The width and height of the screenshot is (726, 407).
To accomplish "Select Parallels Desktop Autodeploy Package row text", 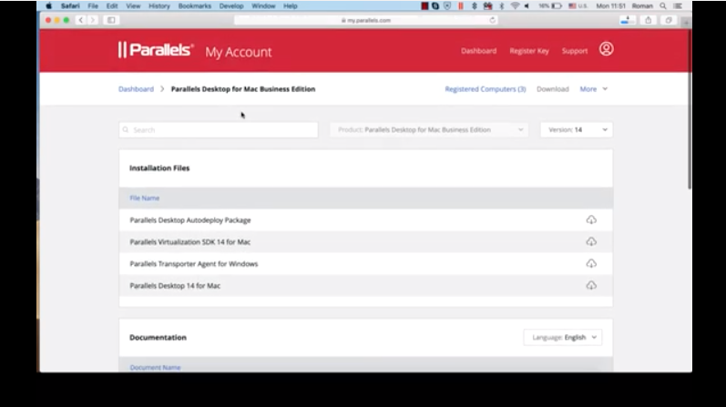I will [x=190, y=220].
